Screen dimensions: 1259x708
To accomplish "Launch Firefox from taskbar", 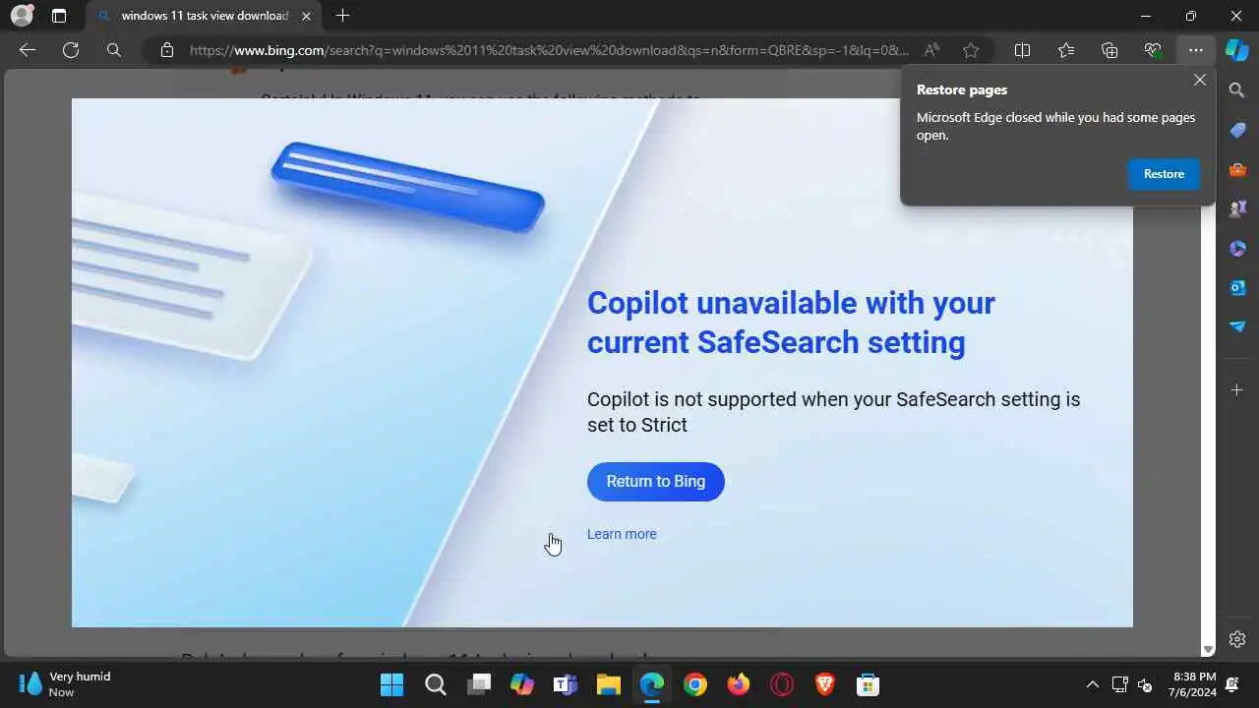I will coord(739,684).
